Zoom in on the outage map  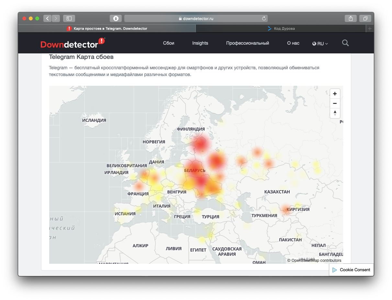click(x=335, y=94)
